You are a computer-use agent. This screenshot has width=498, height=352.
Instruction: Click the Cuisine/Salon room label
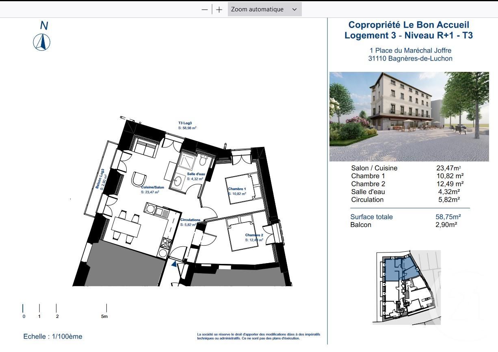tap(152, 187)
